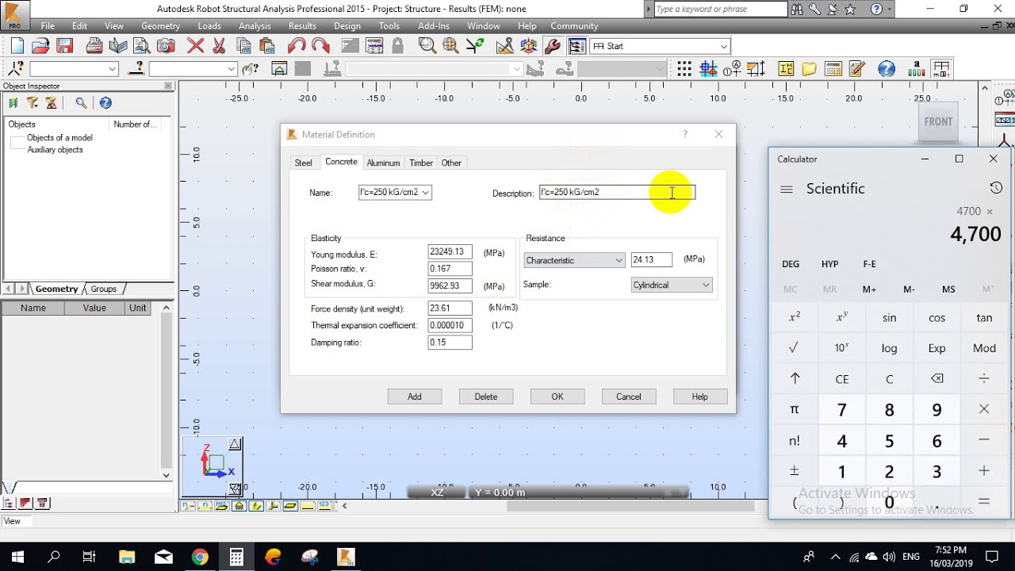Save the project with floppy icon
The width and height of the screenshot is (1015, 571).
[x=64, y=46]
